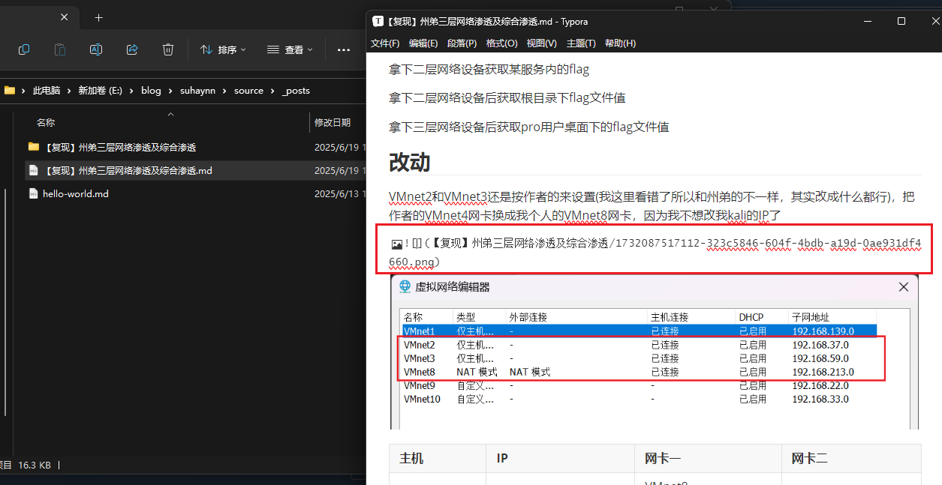Click the Copy icon in Explorer toolbar

[24, 49]
